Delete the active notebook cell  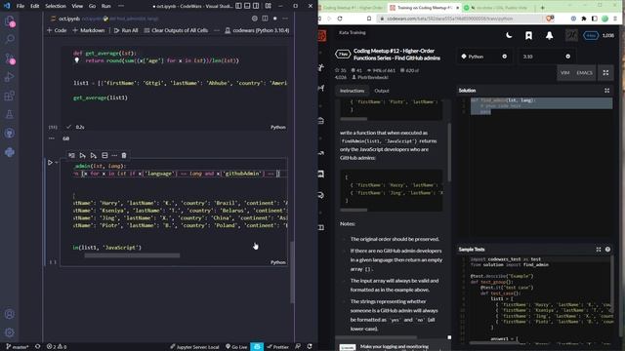(124, 156)
